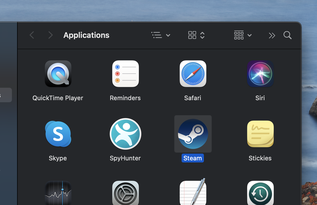Click the Skype app icon
The width and height of the screenshot is (317, 205).
tap(58, 134)
